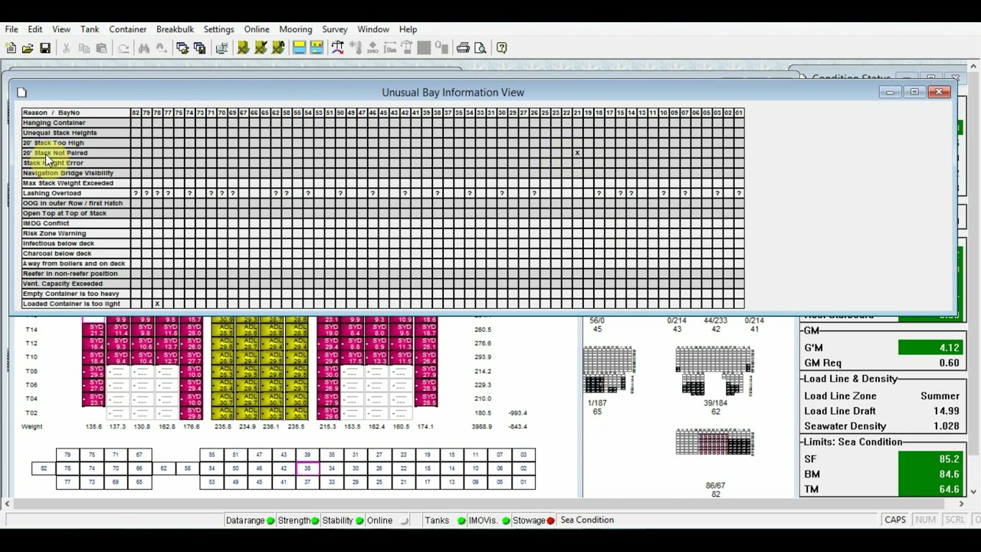Click the Help question mark icon

(502, 48)
